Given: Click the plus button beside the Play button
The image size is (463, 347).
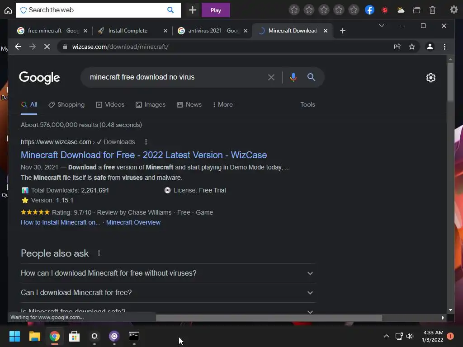Looking at the screenshot, I should point(193,10).
